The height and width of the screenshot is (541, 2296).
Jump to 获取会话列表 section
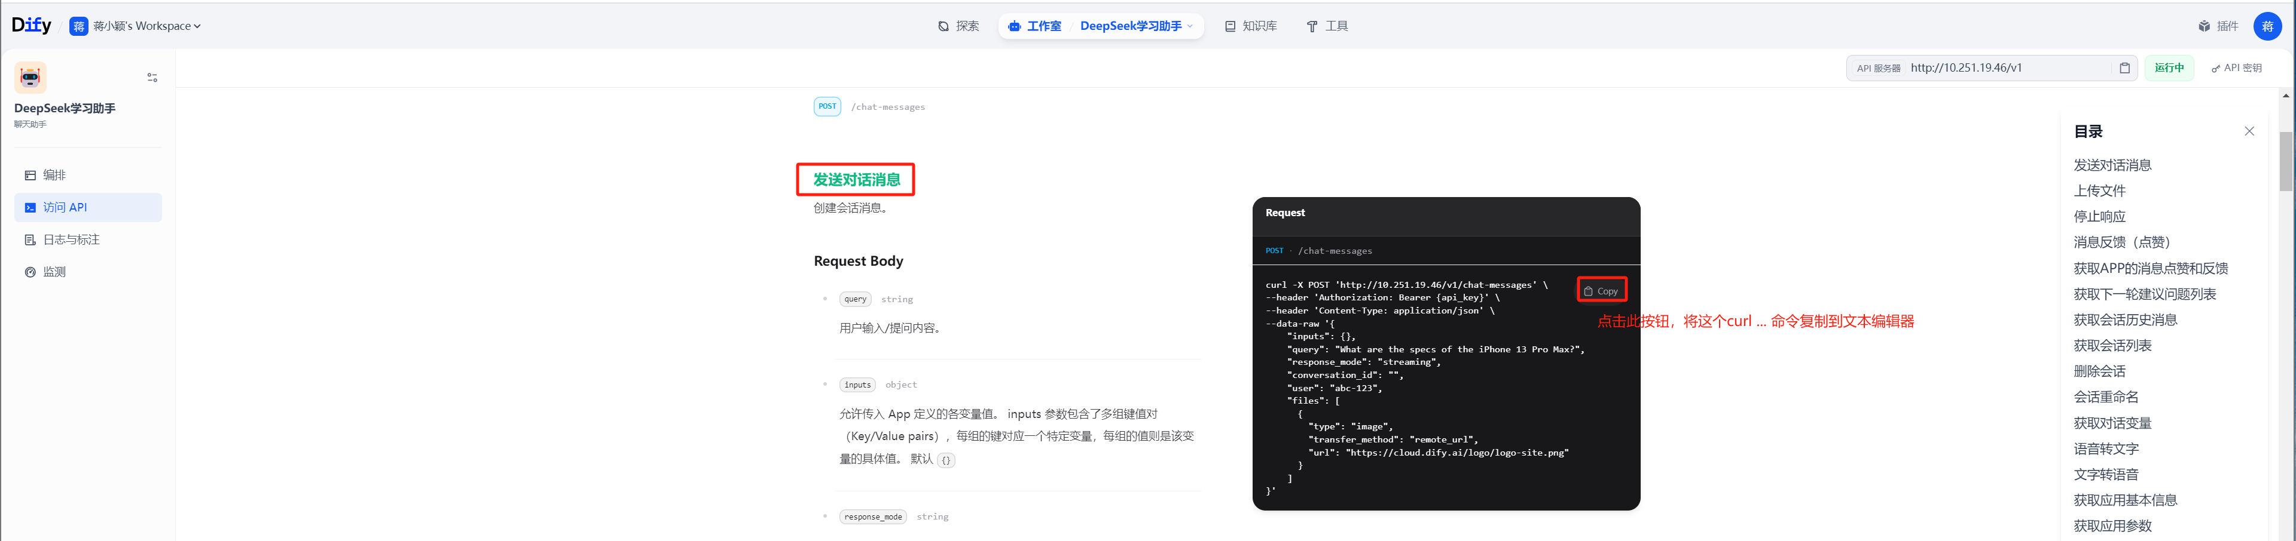(2112, 345)
